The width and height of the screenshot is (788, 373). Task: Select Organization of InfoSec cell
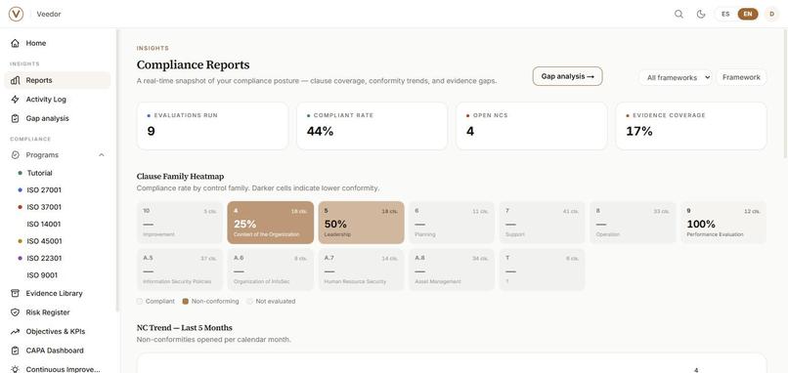[x=271, y=269]
